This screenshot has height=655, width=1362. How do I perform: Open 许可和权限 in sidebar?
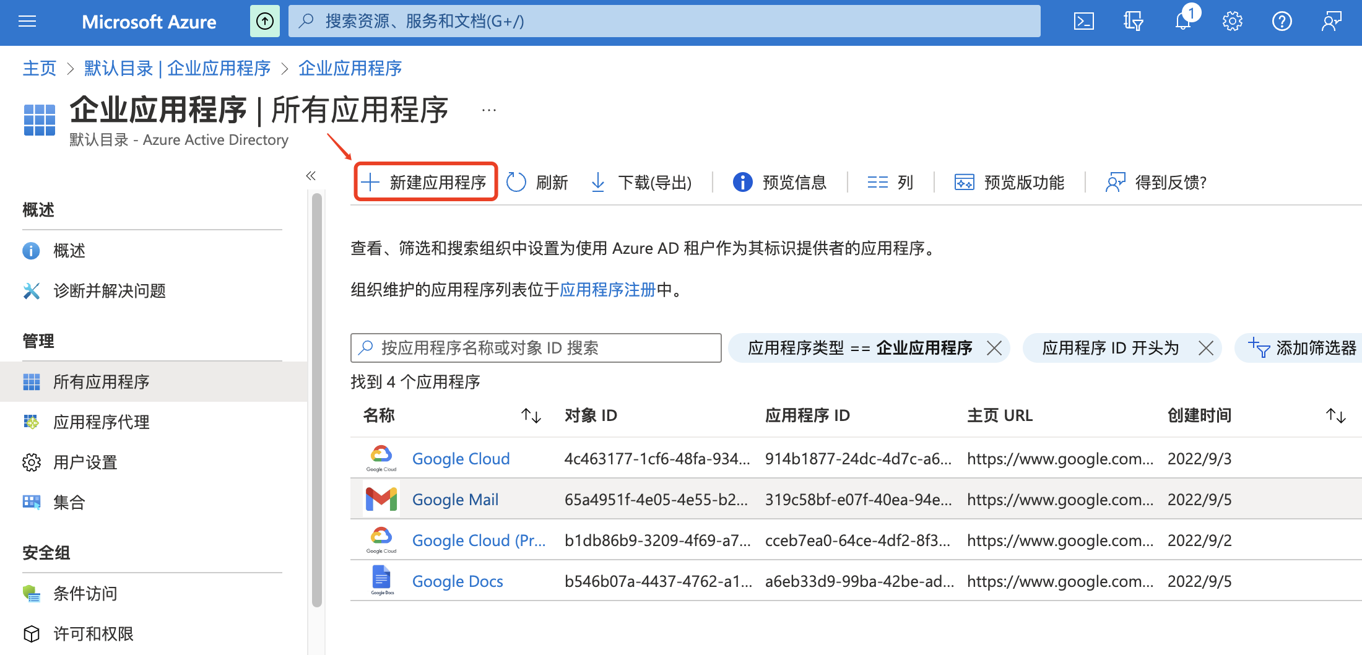[x=154, y=634]
